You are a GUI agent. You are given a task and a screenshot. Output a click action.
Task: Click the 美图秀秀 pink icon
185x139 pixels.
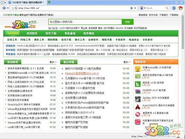138,114
